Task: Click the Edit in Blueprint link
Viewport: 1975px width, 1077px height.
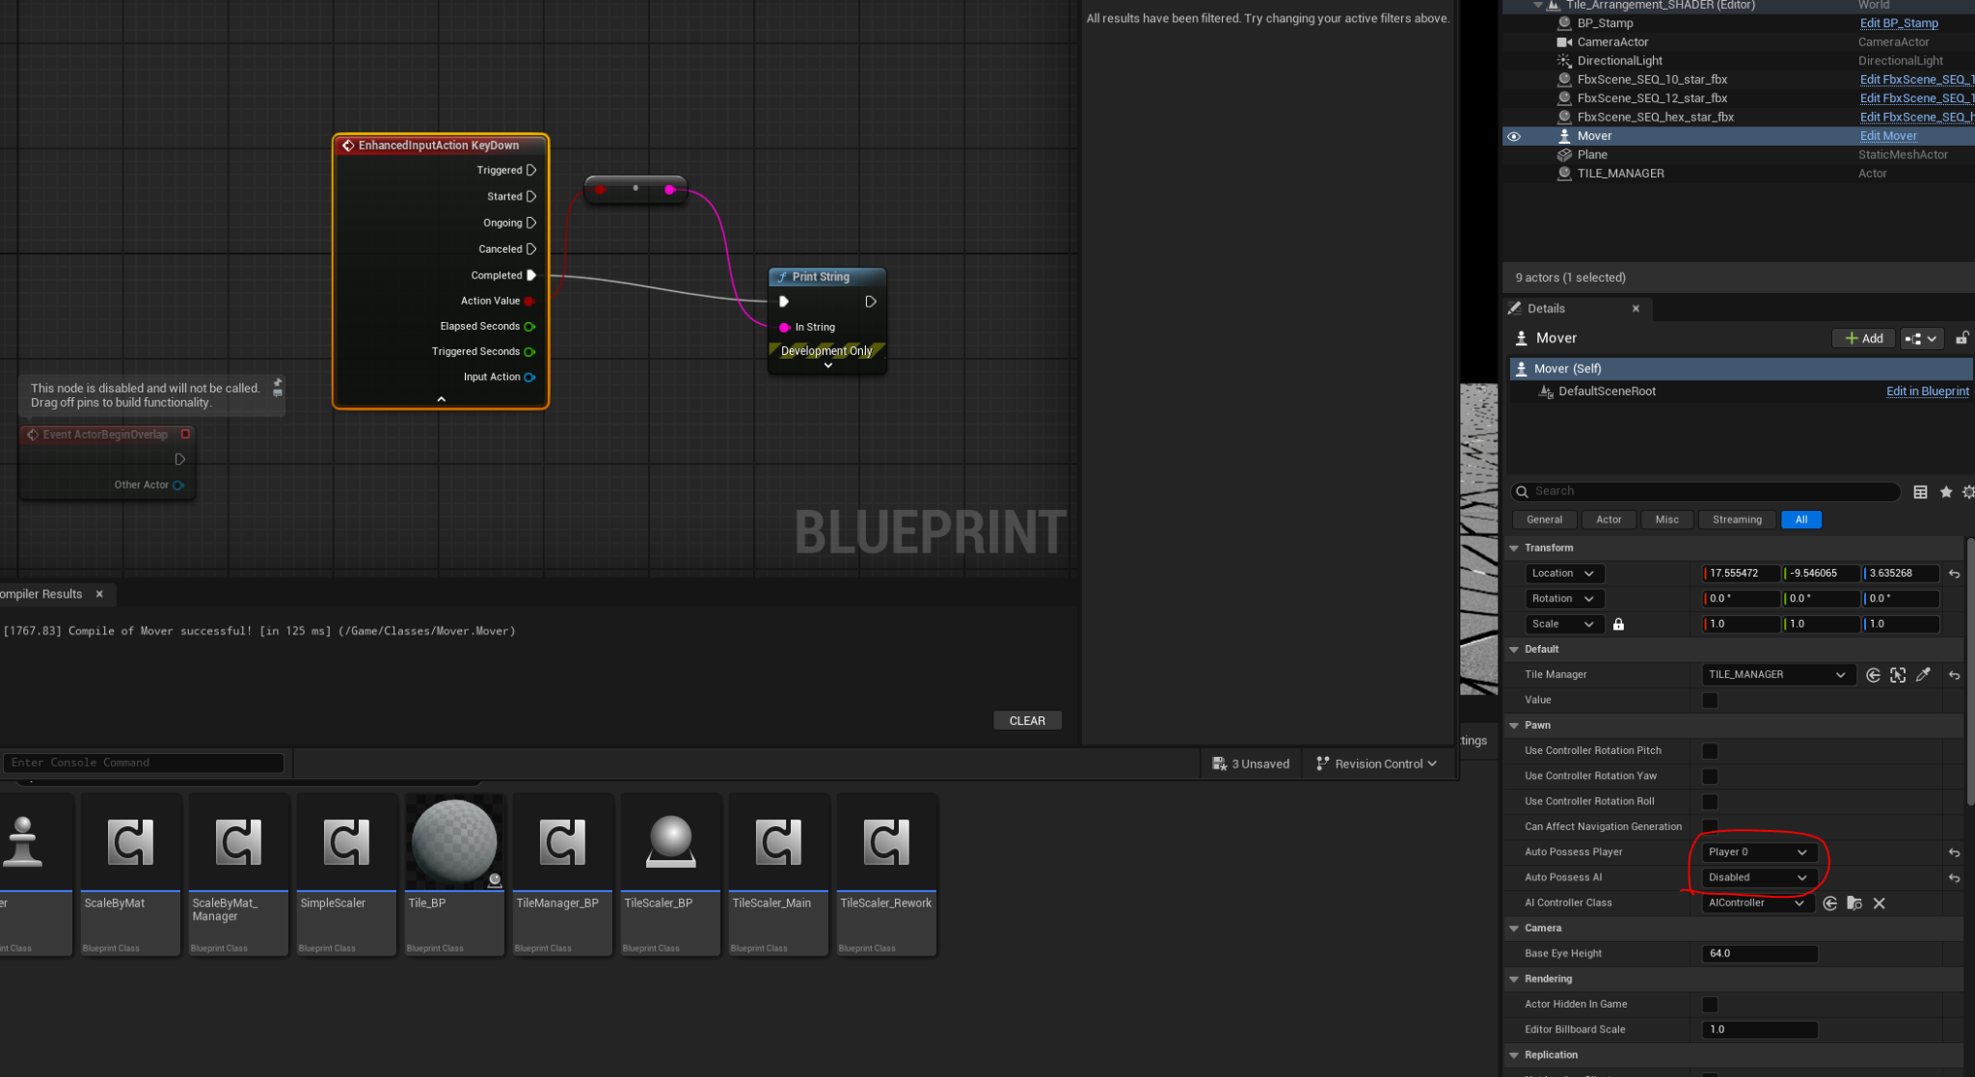Action: (1927, 391)
